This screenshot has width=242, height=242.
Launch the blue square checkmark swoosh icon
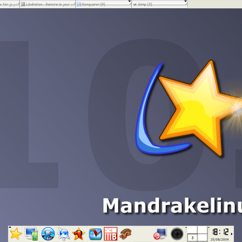click(x=95, y=234)
